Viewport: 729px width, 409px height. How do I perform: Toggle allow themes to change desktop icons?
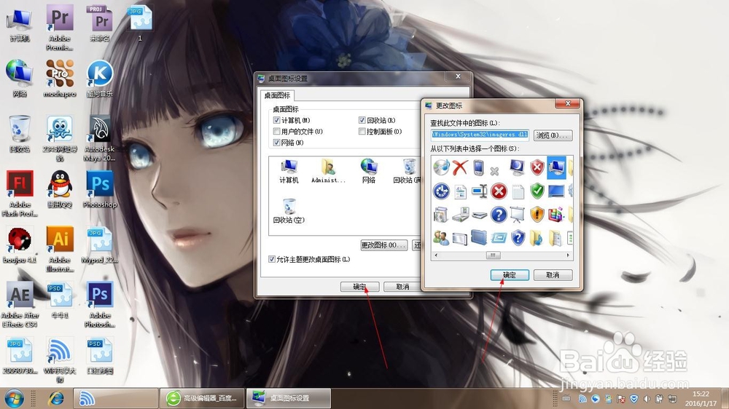click(272, 259)
